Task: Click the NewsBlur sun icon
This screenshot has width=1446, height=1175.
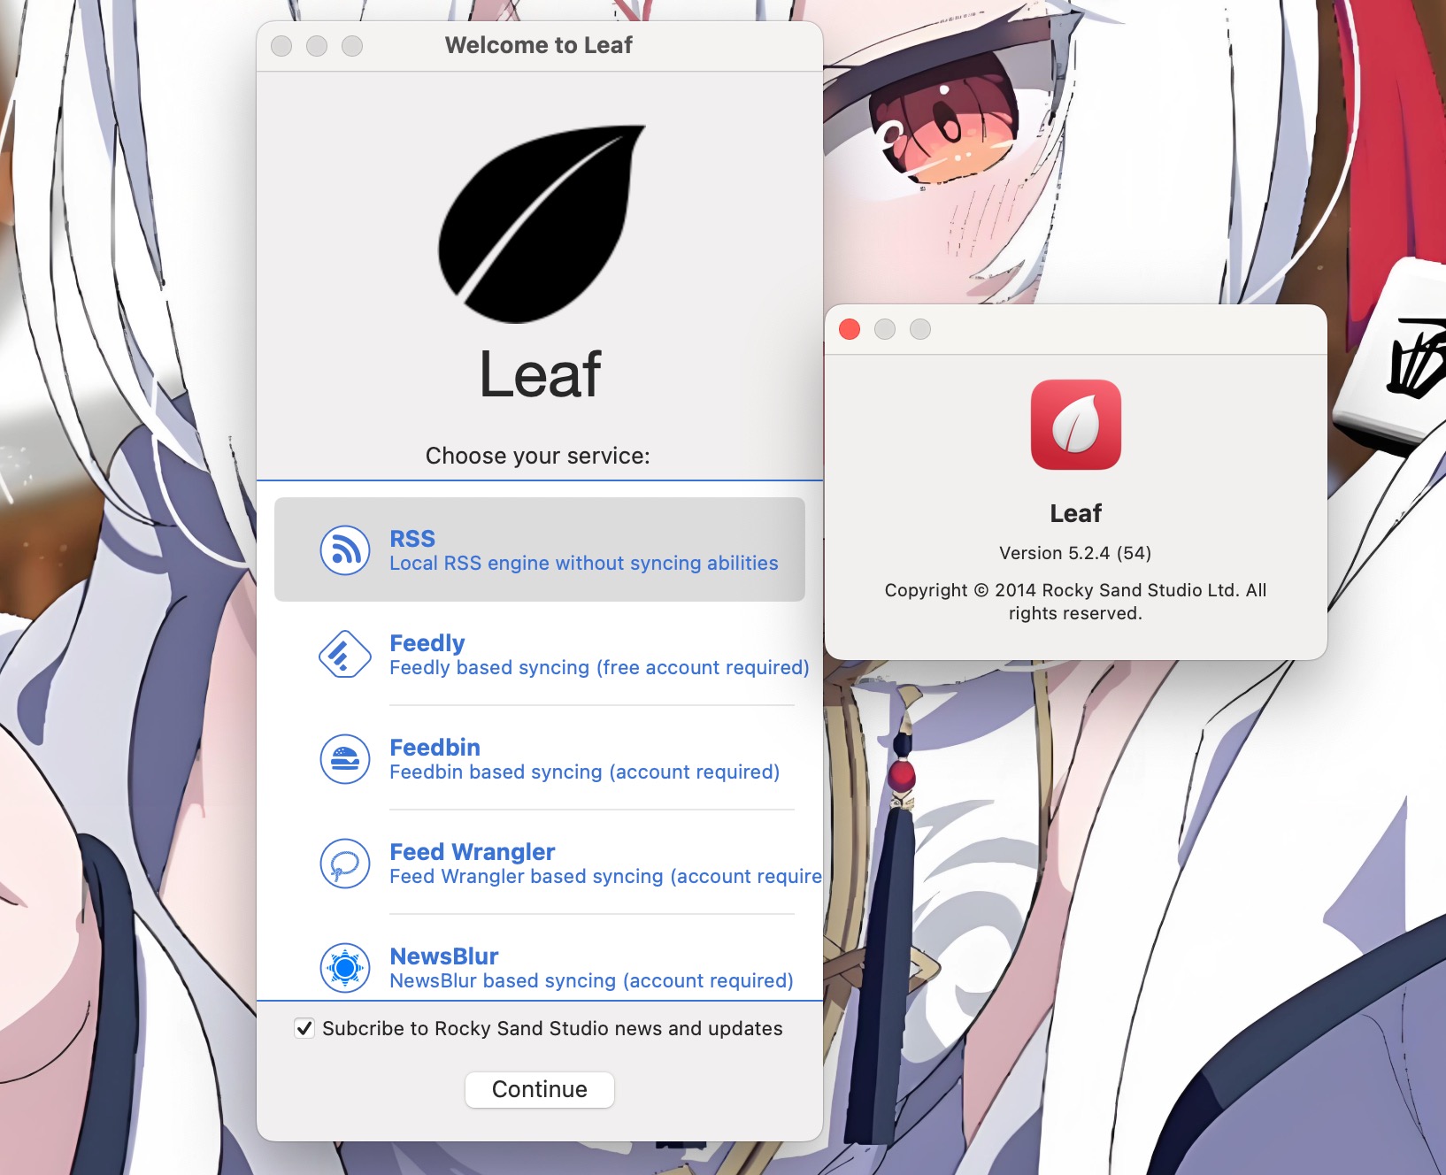Action: [345, 968]
